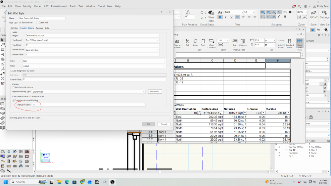The height and width of the screenshot is (186, 331).
Task: Enable Include in calculations checkbox
Action: [x=14, y=87]
